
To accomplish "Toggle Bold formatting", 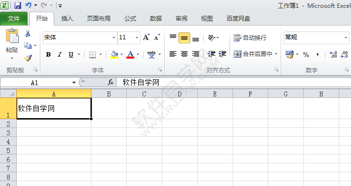I will 48,55.
